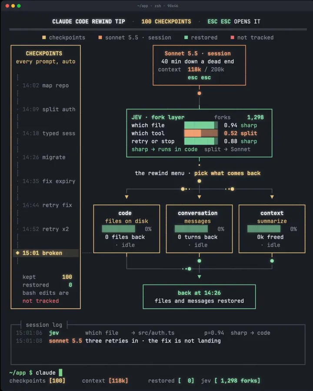Screen dimensions: 313x391
Task: Click the 'JEV · fork layer' title
Action: [158, 117]
